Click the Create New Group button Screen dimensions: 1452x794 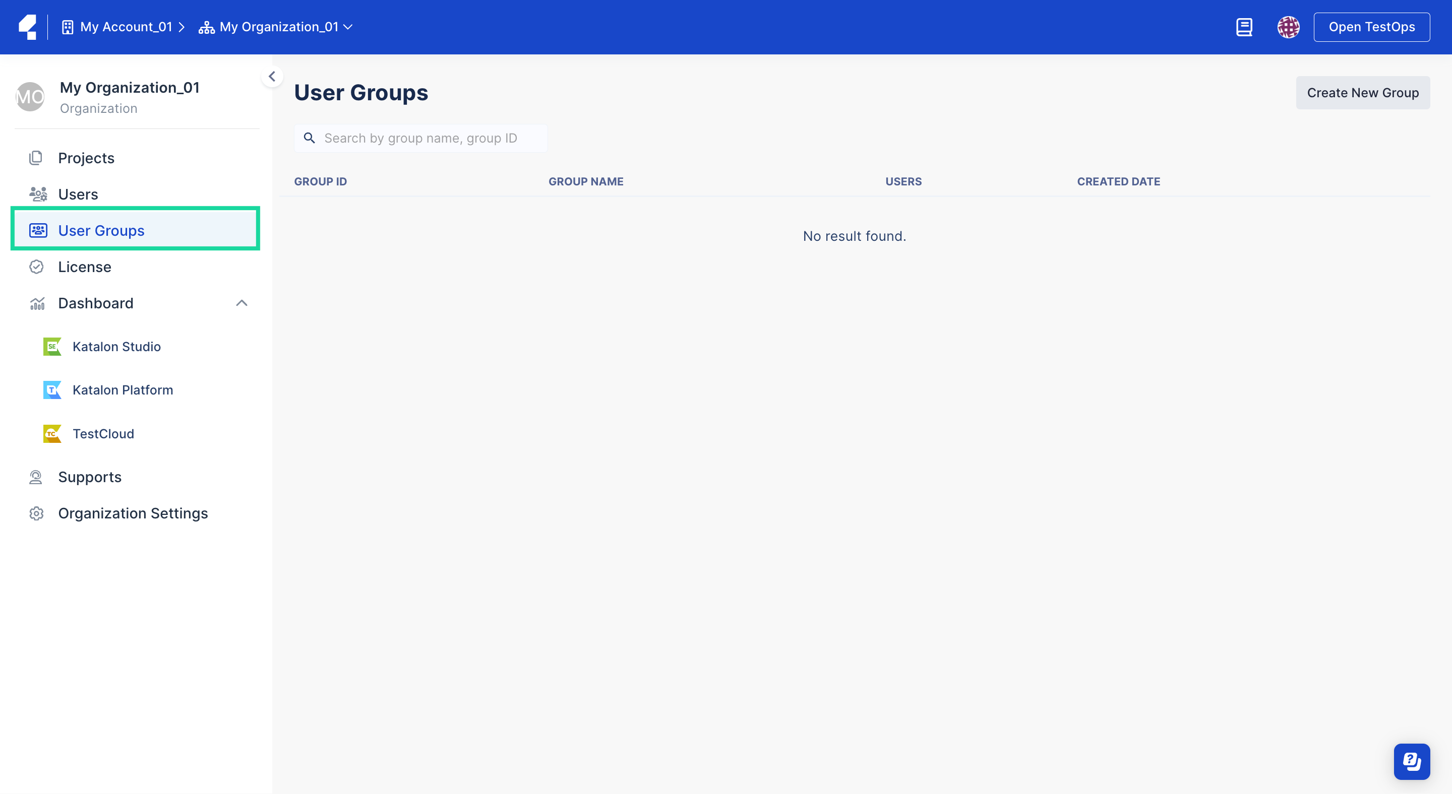1363,92
